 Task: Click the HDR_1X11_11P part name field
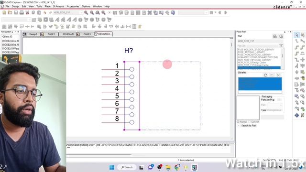point(260,41)
